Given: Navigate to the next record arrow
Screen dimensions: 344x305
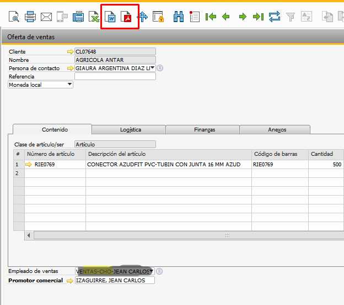Looking at the screenshot, I should tap(243, 17).
